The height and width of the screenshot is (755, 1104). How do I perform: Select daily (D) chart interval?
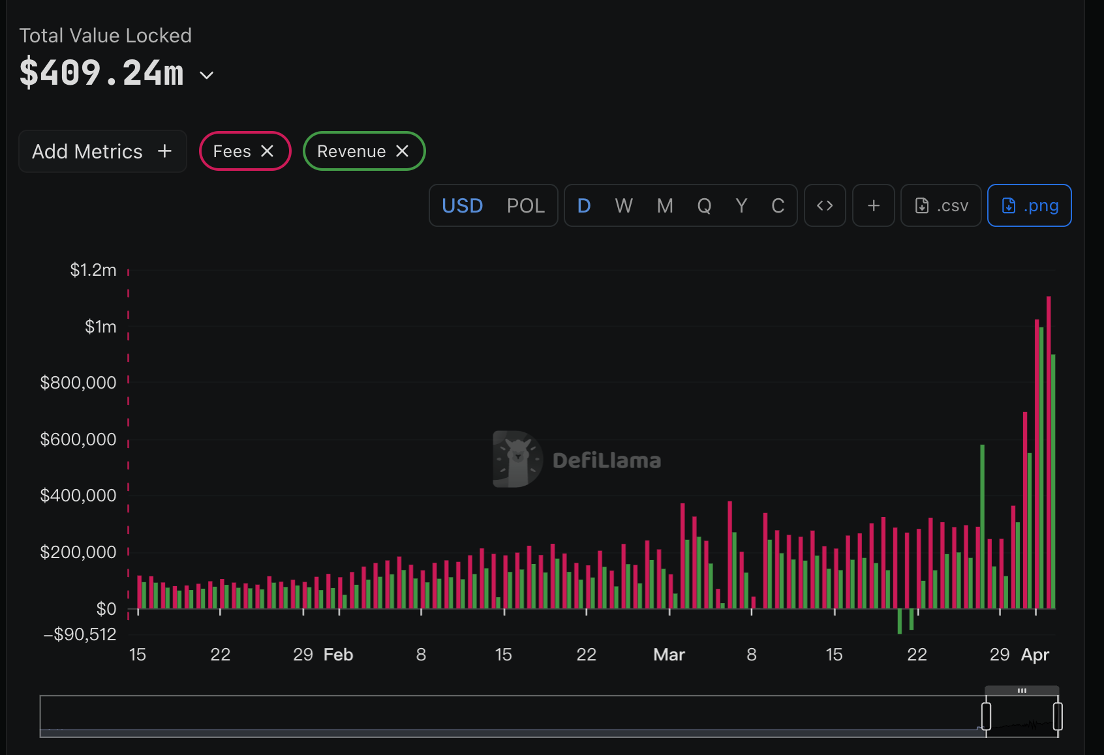pyautogui.click(x=584, y=206)
